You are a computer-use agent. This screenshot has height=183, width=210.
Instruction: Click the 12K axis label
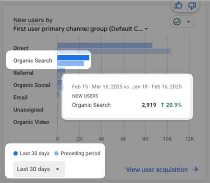[x=189, y=139]
